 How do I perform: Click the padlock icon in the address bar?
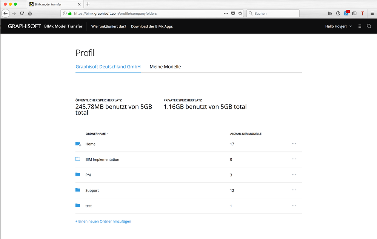point(70,13)
